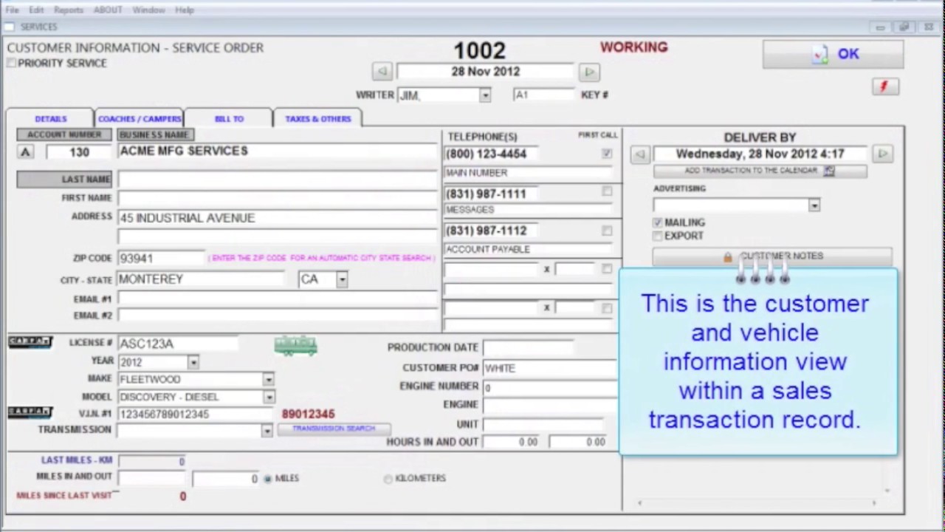The image size is (945, 532).
Task: Go to next service order date arrow
Action: (x=588, y=72)
